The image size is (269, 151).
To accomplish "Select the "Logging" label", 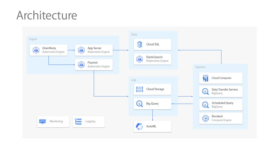I will pos(90,121).
